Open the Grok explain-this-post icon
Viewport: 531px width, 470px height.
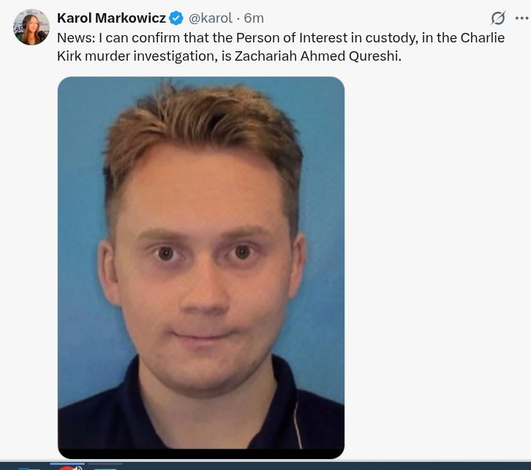498,18
